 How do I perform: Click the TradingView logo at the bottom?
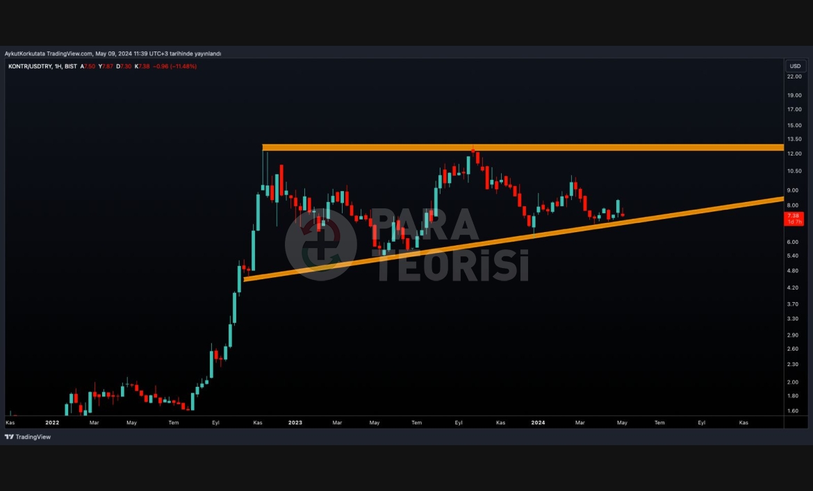tap(28, 437)
